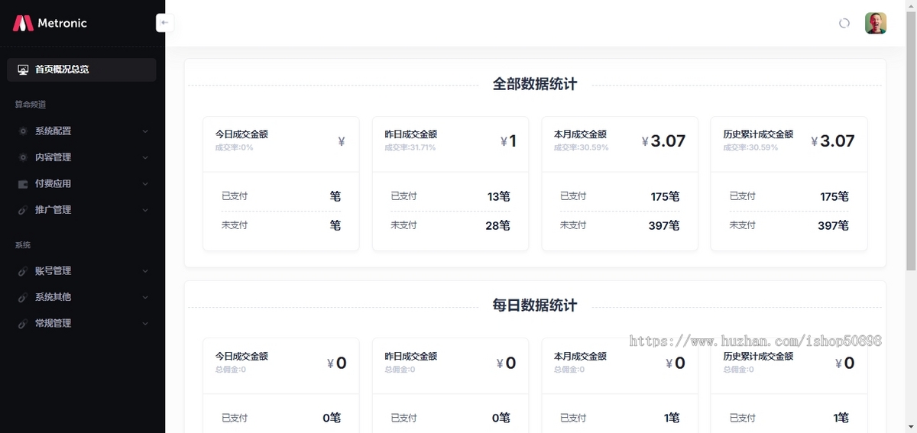
Task: Expand the 内容管理 chevron
Action: (145, 157)
